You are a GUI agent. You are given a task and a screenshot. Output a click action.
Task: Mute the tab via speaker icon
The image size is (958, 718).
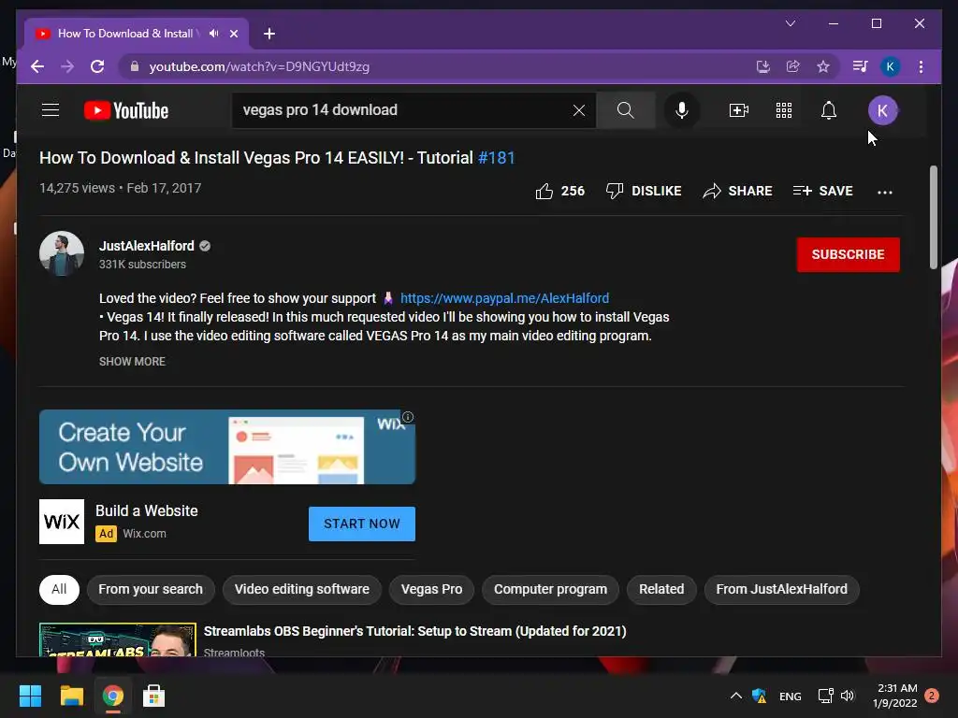(214, 34)
